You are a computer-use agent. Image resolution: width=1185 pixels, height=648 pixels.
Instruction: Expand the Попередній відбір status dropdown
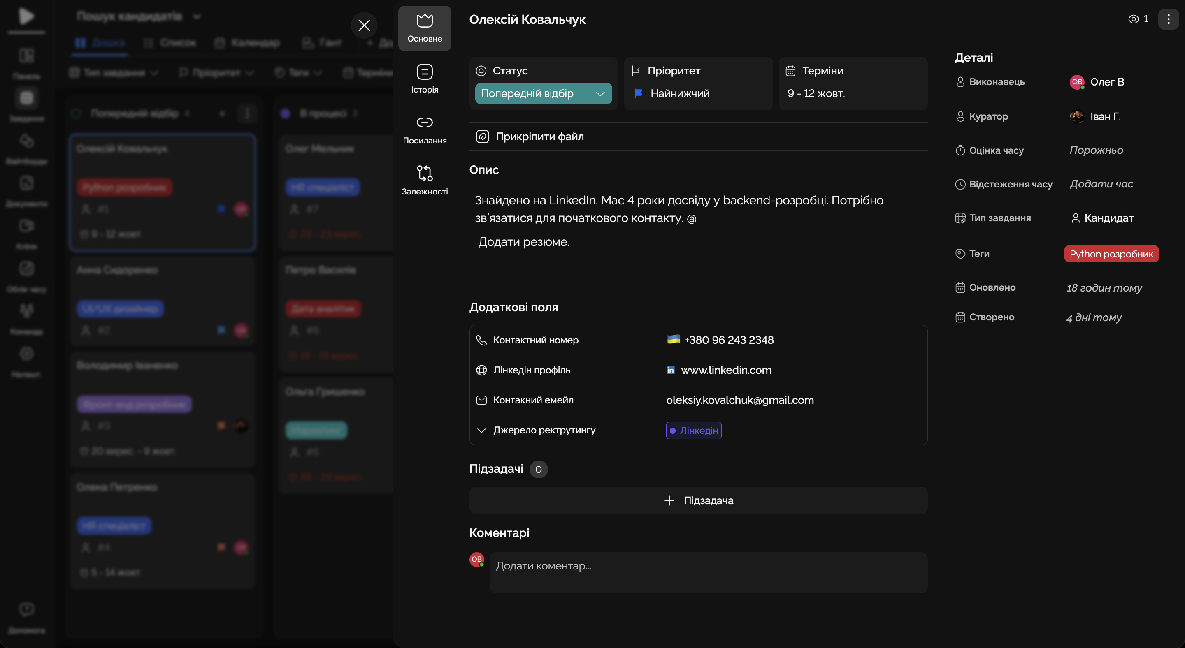coord(543,93)
